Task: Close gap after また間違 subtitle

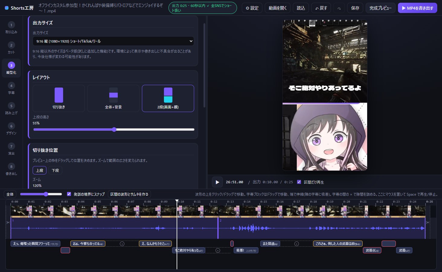Action: tap(296, 244)
